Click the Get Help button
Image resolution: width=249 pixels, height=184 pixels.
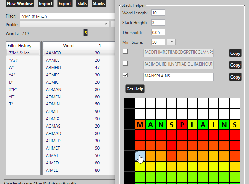[x=135, y=89]
